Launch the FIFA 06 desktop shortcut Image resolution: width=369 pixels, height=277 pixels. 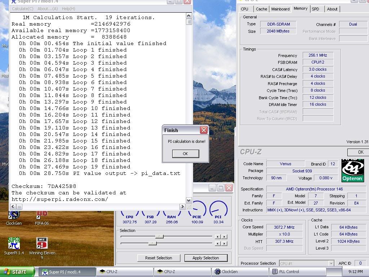[x=42, y=218]
